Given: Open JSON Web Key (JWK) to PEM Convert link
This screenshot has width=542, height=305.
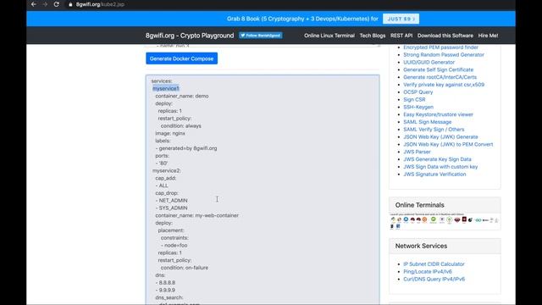Looking at the screenshot, I should (x=448, y=144).
